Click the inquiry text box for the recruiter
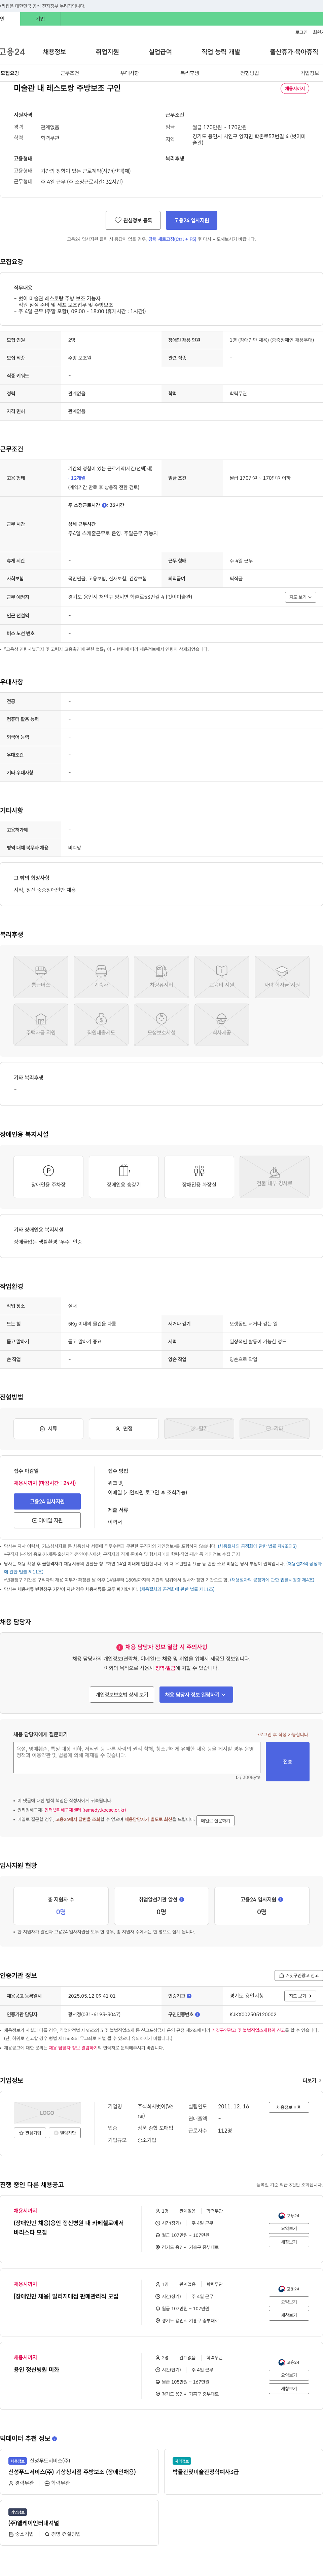 click(x=137, y=1757)
